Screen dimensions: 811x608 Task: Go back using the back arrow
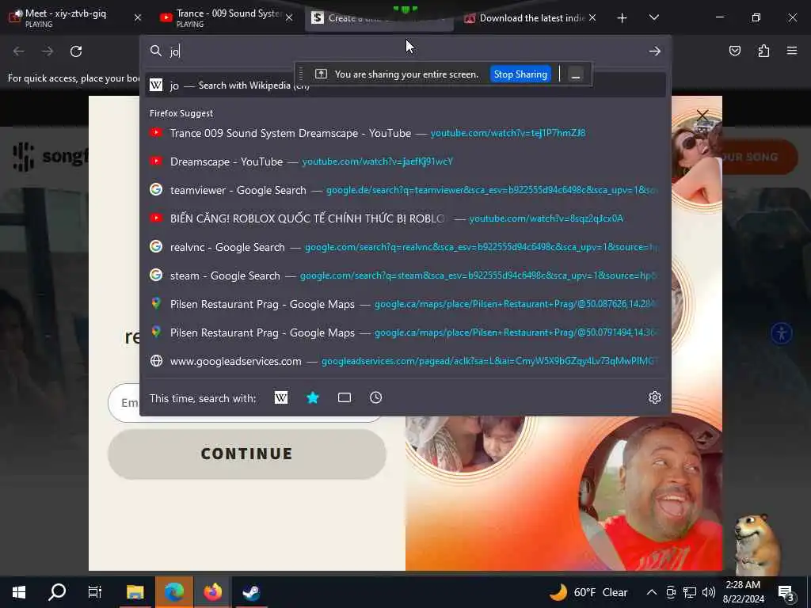pos(19,51)
